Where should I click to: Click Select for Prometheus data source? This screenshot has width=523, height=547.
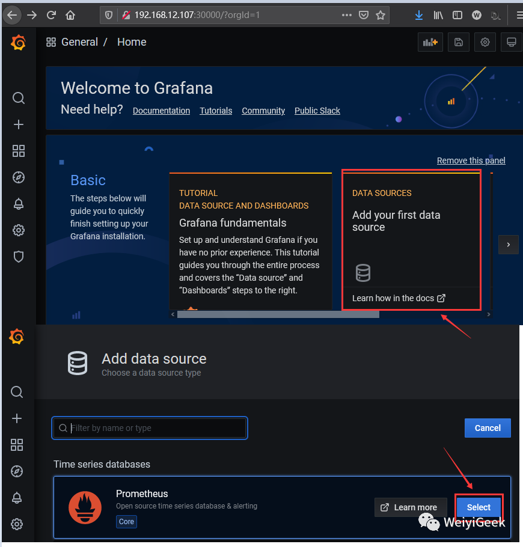pyautogui.click(x=479, y=507)
